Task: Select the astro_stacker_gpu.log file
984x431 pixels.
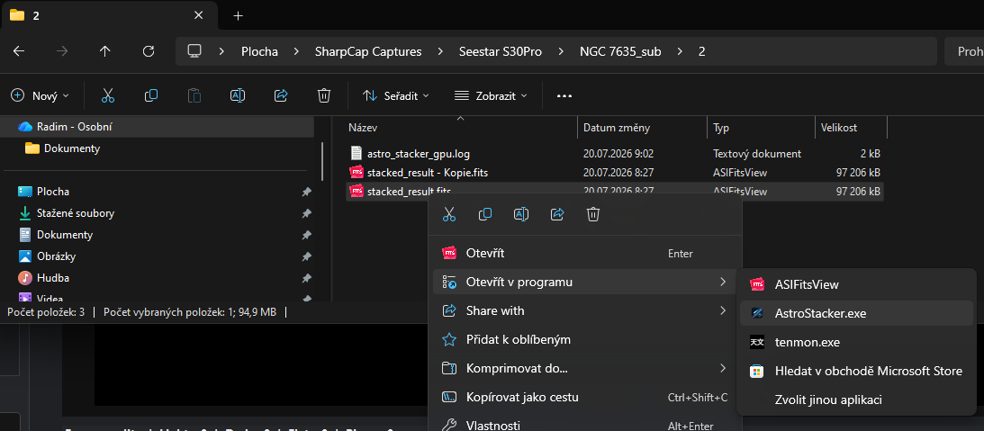Action: 419,153
